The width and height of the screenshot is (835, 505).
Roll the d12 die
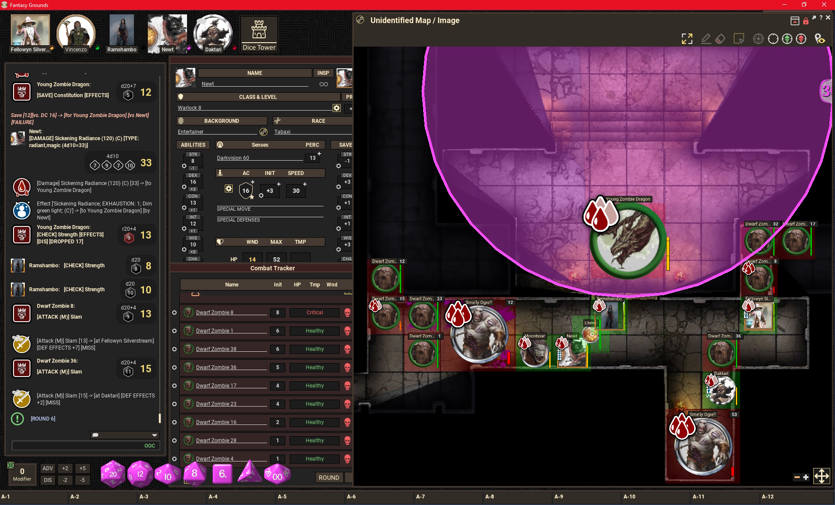tap(140, 474)
